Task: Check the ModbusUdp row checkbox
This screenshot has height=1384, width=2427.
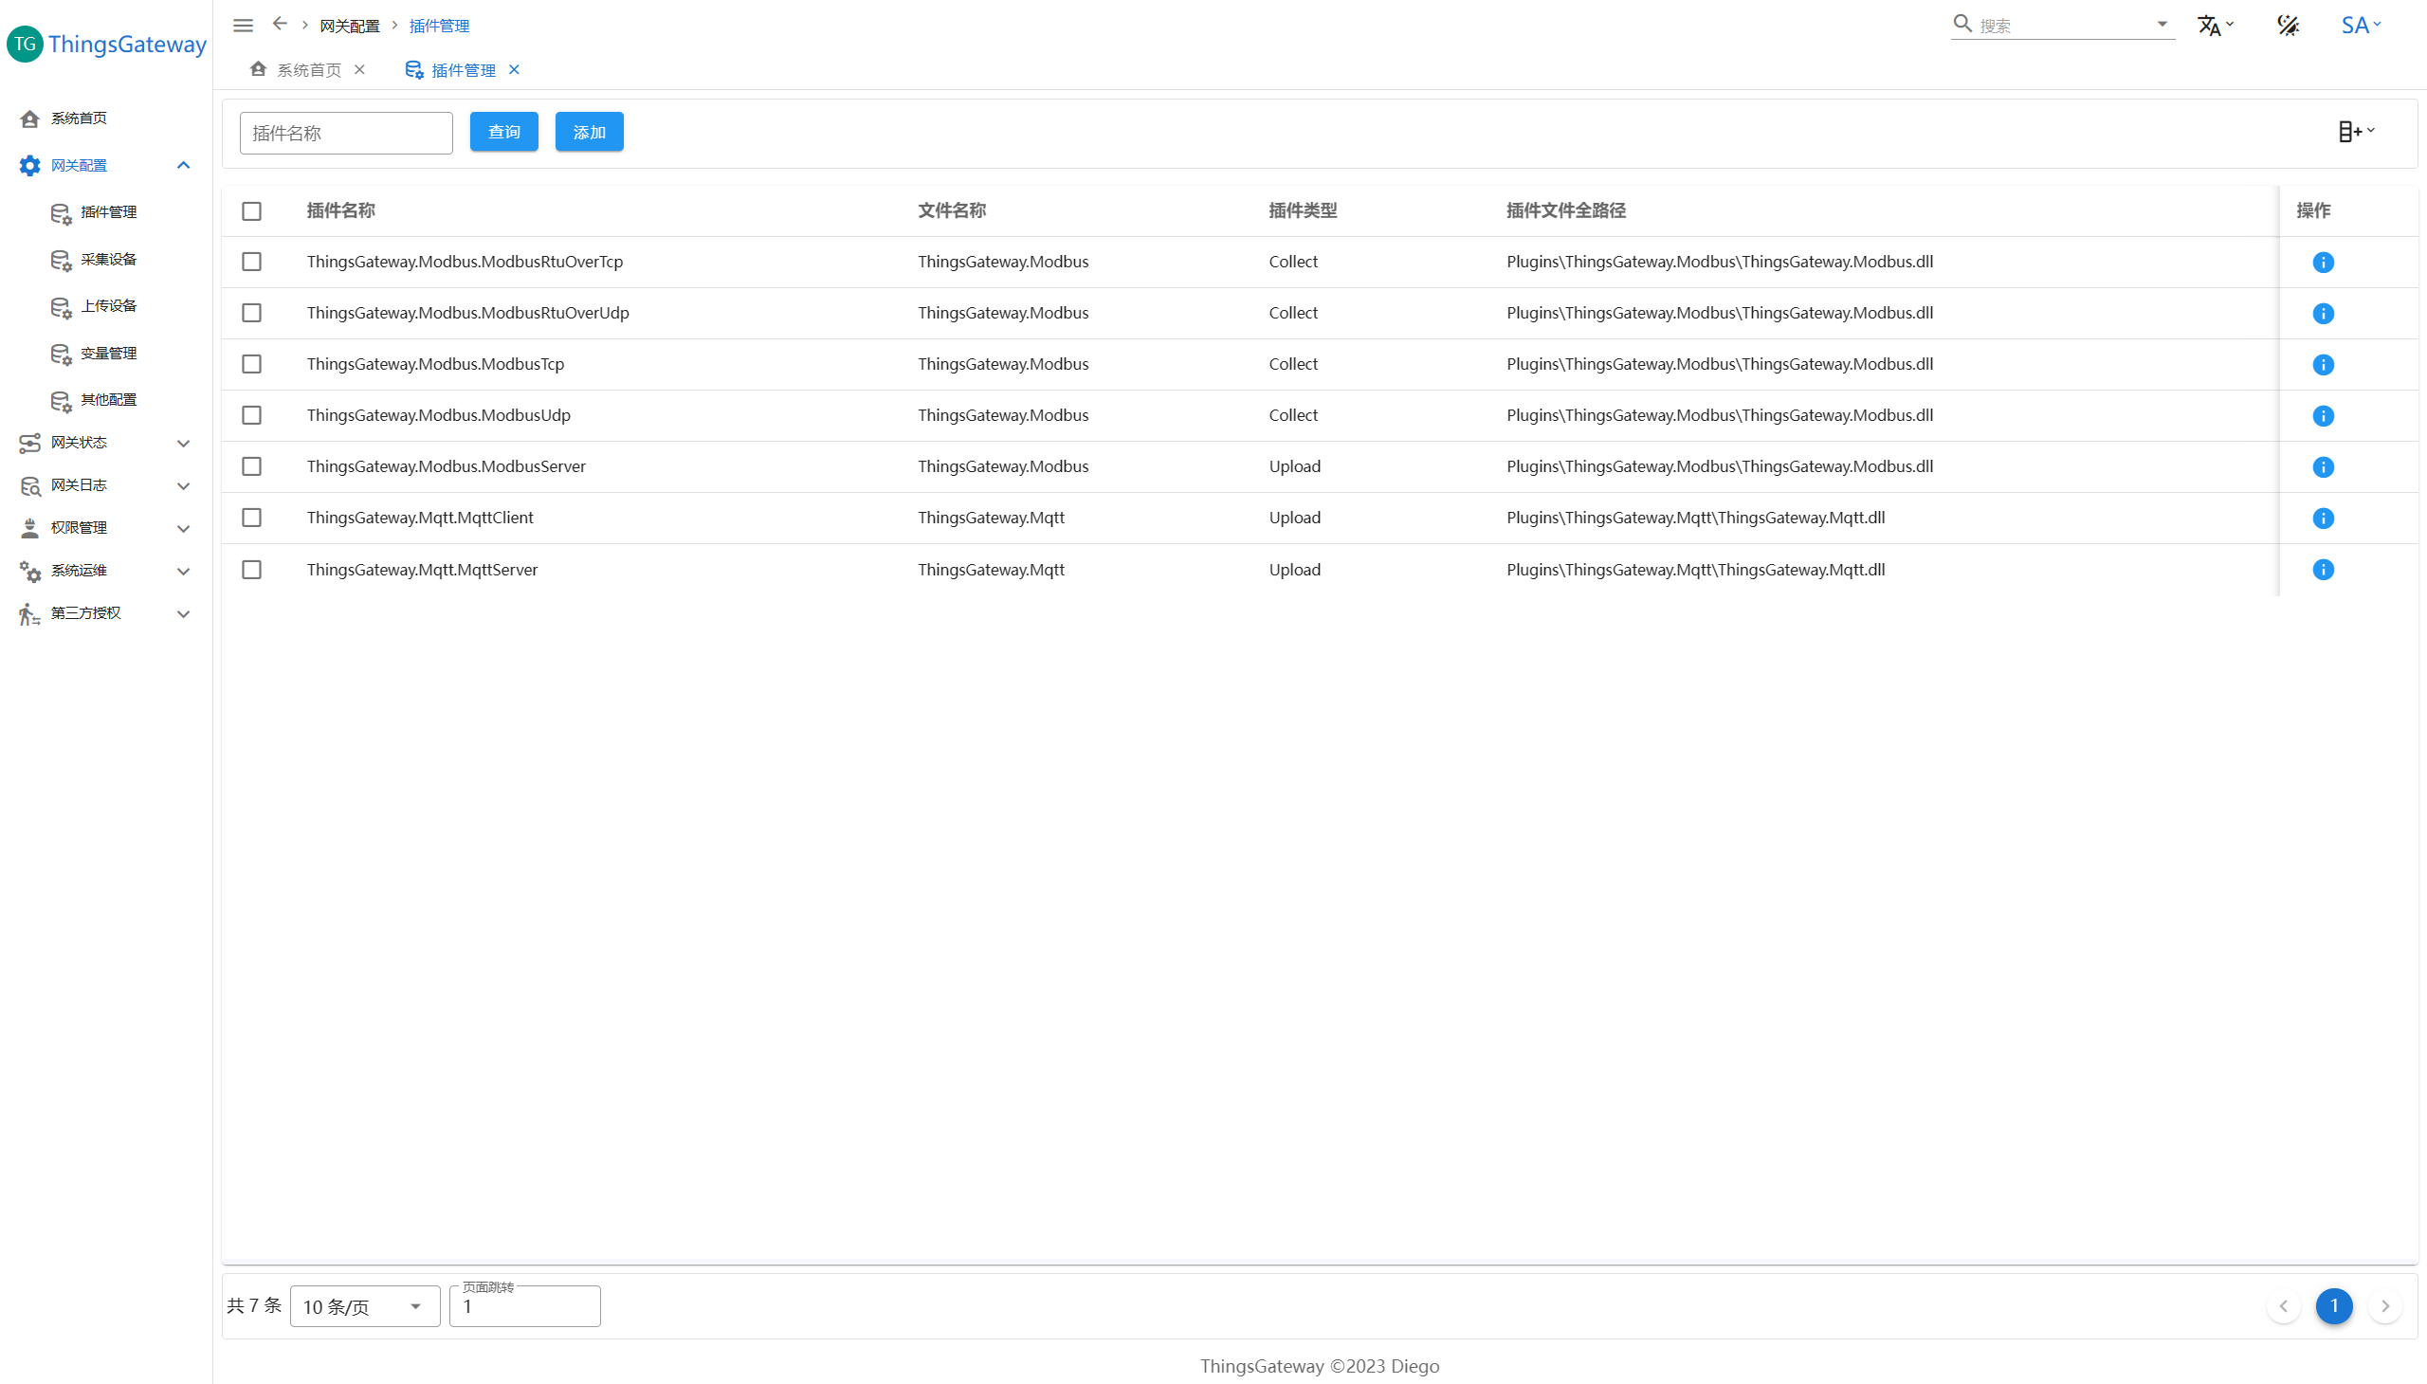Action: point(252,415)
